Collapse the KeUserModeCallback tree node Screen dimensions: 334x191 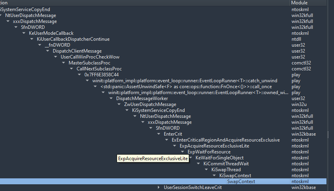pos(24,33)
